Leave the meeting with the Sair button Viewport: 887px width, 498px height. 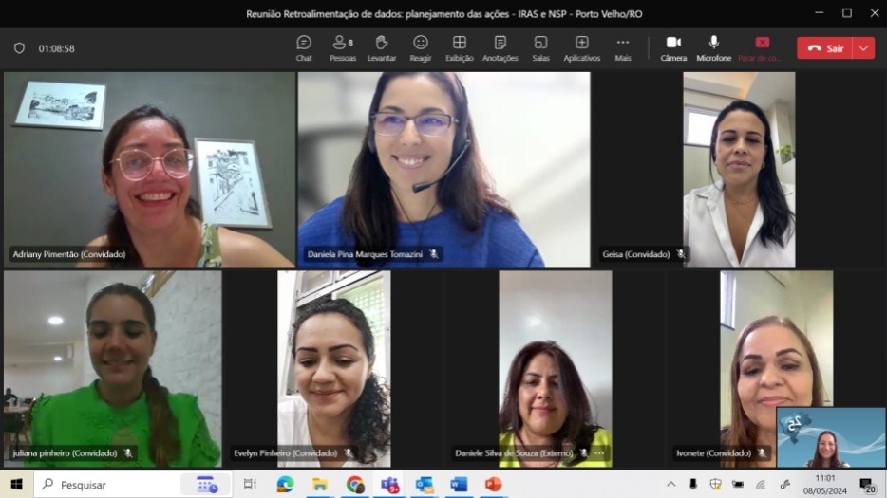[824, 48]
